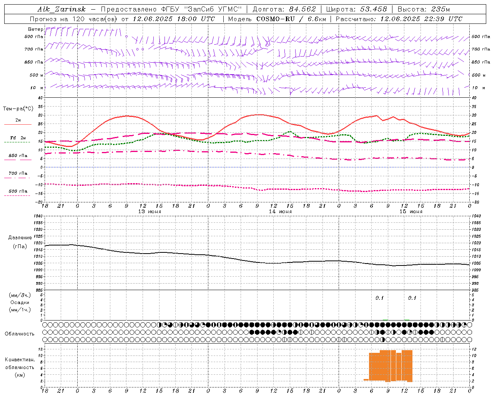The width and height of the screenshot is (492, 394).
Task: Click the (км) unit of convective cloud panel
Action: pos(20,375)
